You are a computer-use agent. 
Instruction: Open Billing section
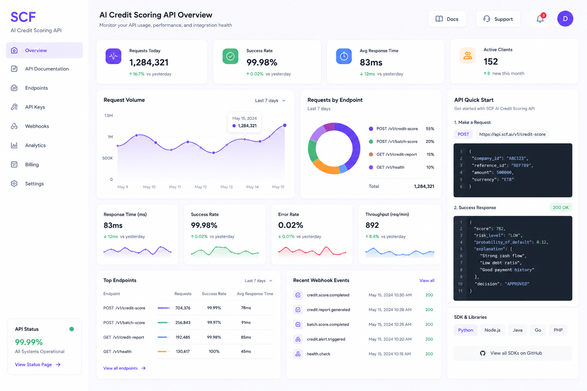44,165
